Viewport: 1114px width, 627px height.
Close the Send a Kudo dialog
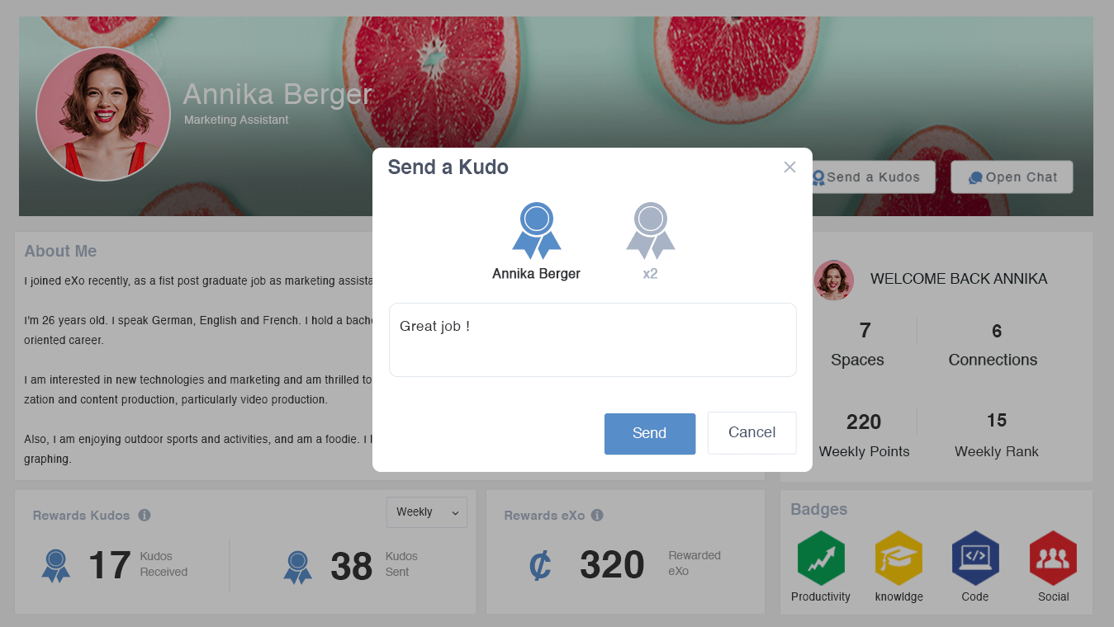[789, 167]
